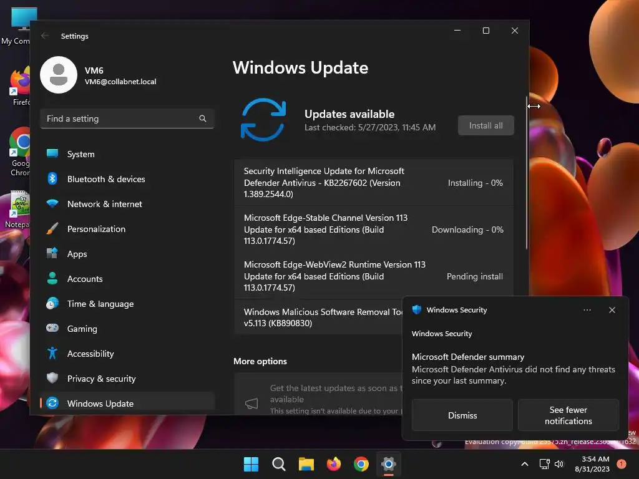Click the Gaming controller icon

tap(52, 328)
